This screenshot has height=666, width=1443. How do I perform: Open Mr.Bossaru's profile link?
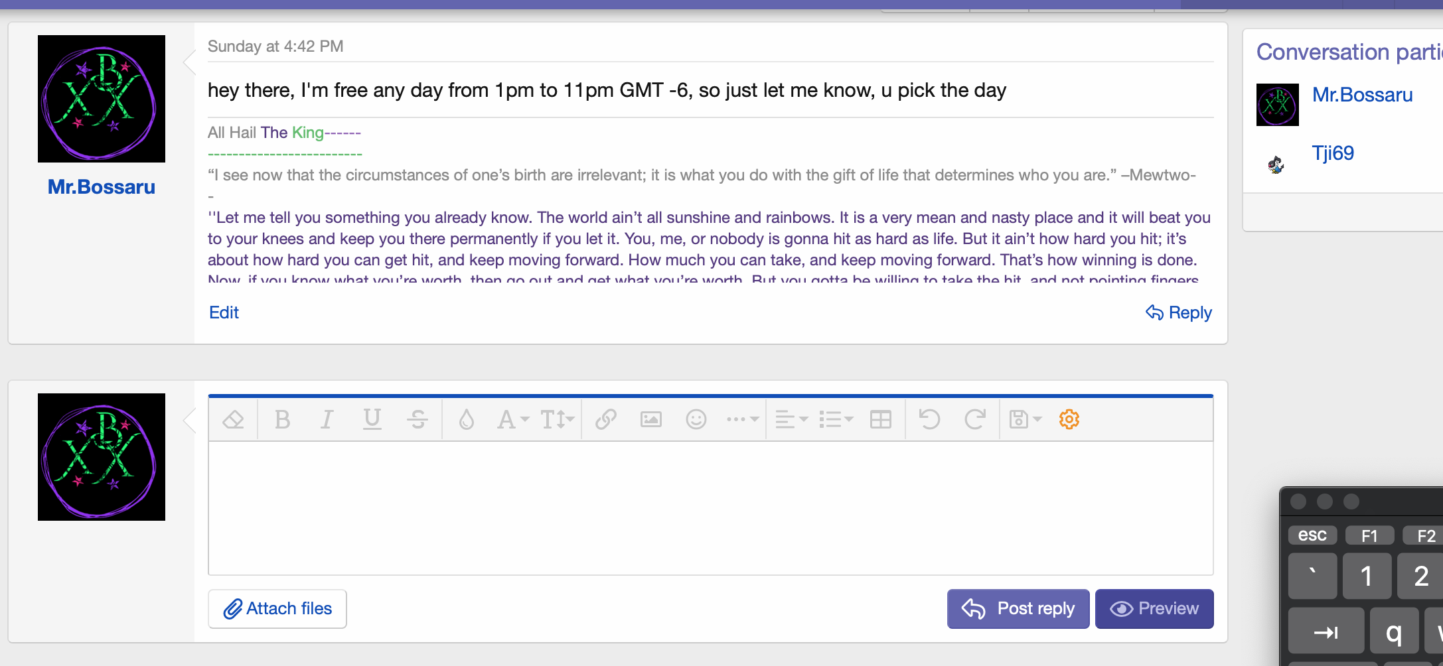(101, 186)
